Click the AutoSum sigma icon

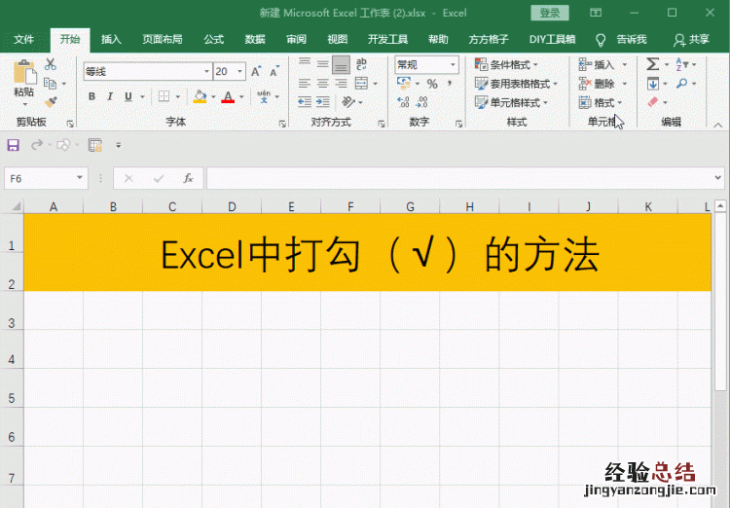pos(653,64)
